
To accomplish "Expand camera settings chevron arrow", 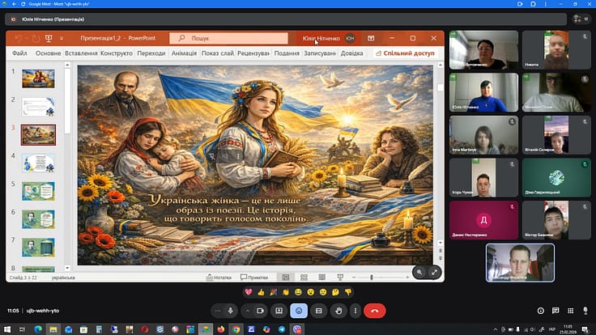I will pos(247,310).
